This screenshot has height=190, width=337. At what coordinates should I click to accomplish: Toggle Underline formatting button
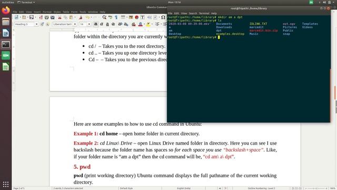click(107, 24)
